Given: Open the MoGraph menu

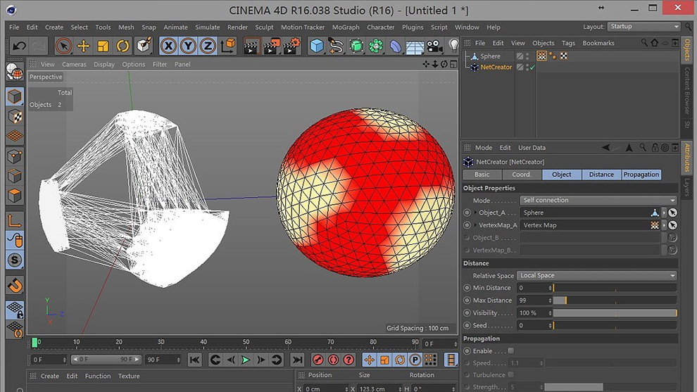Looking at the screenshot, I should click(x=346, y=27).
